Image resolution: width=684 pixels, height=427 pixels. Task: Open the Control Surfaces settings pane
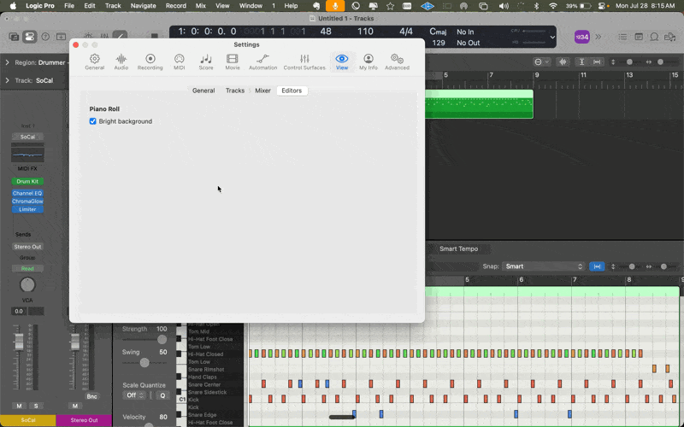304,61
